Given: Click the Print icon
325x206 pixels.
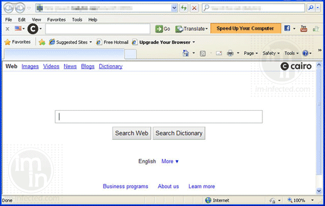Looking at the screenshot, I should [230, 53].
